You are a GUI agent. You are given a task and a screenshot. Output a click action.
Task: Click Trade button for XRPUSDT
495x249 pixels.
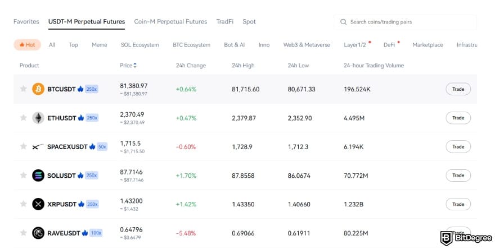pos(458,204)
